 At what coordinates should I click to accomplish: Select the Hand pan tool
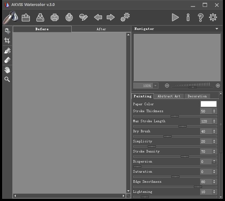pos(7,70)
